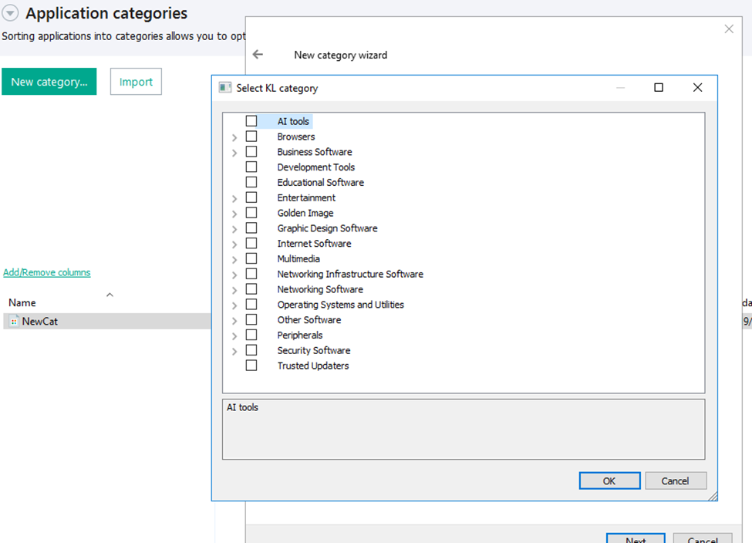Check the AI tools checkbox
752x543 pixels.
pos(251,121)
